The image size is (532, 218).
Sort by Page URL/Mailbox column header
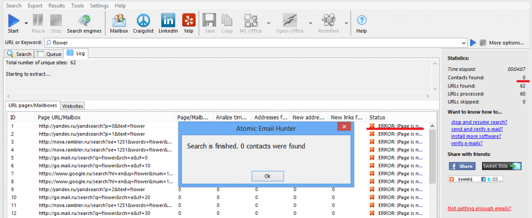tap(105, 117)
